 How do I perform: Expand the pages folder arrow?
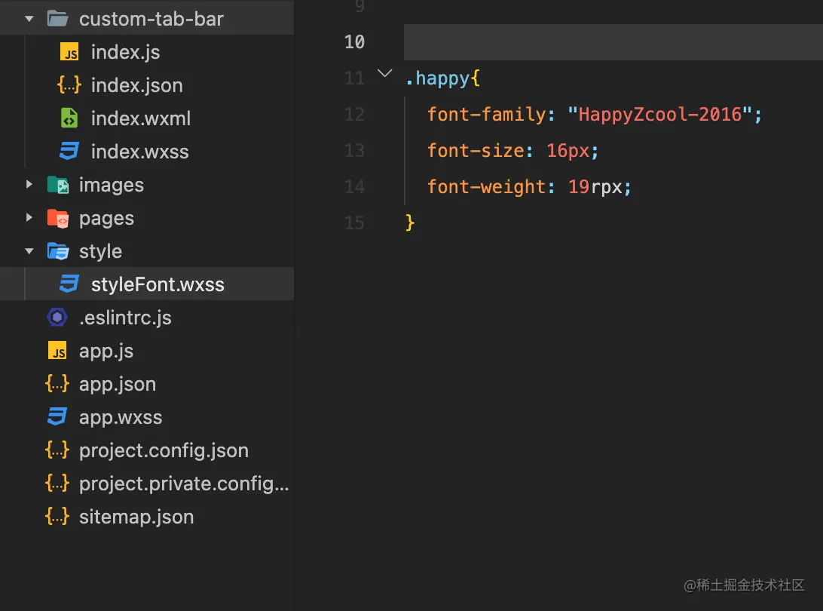[29, 218]
